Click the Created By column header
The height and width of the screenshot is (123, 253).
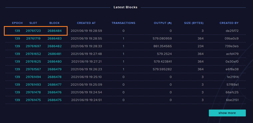point(229,23)
